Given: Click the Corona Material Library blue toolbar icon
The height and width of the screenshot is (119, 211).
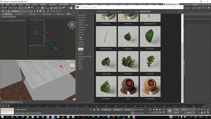Looking at the screenshot, I should coord(77,12).
